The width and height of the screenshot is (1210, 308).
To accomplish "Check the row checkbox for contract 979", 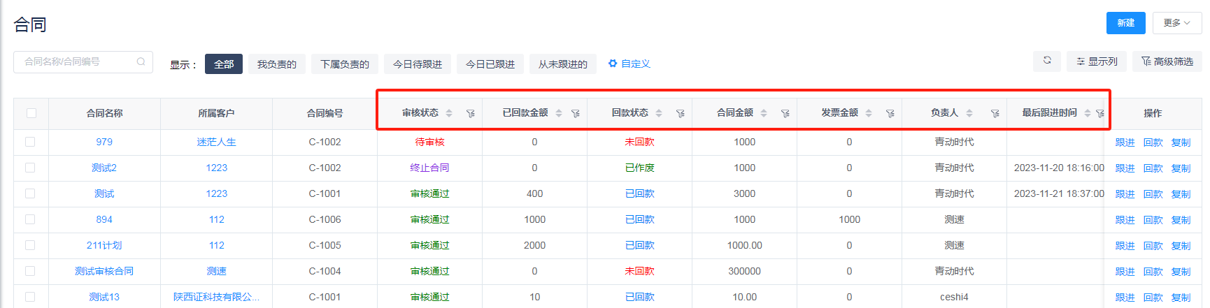I will coord(30,142).
